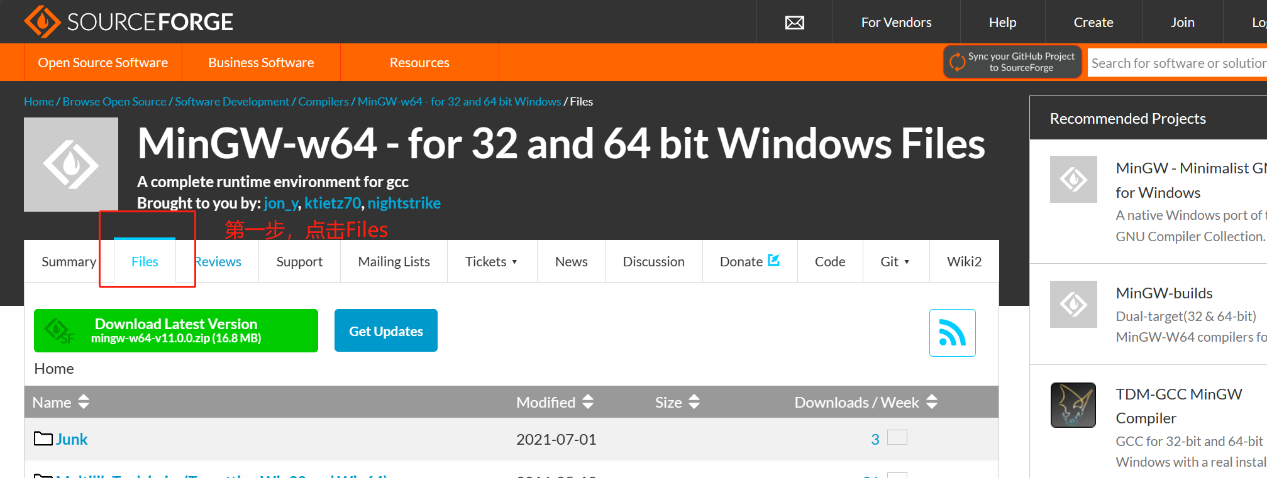
Task: Click the Junk downloads chart box
Action: click(x=897, y=437)
